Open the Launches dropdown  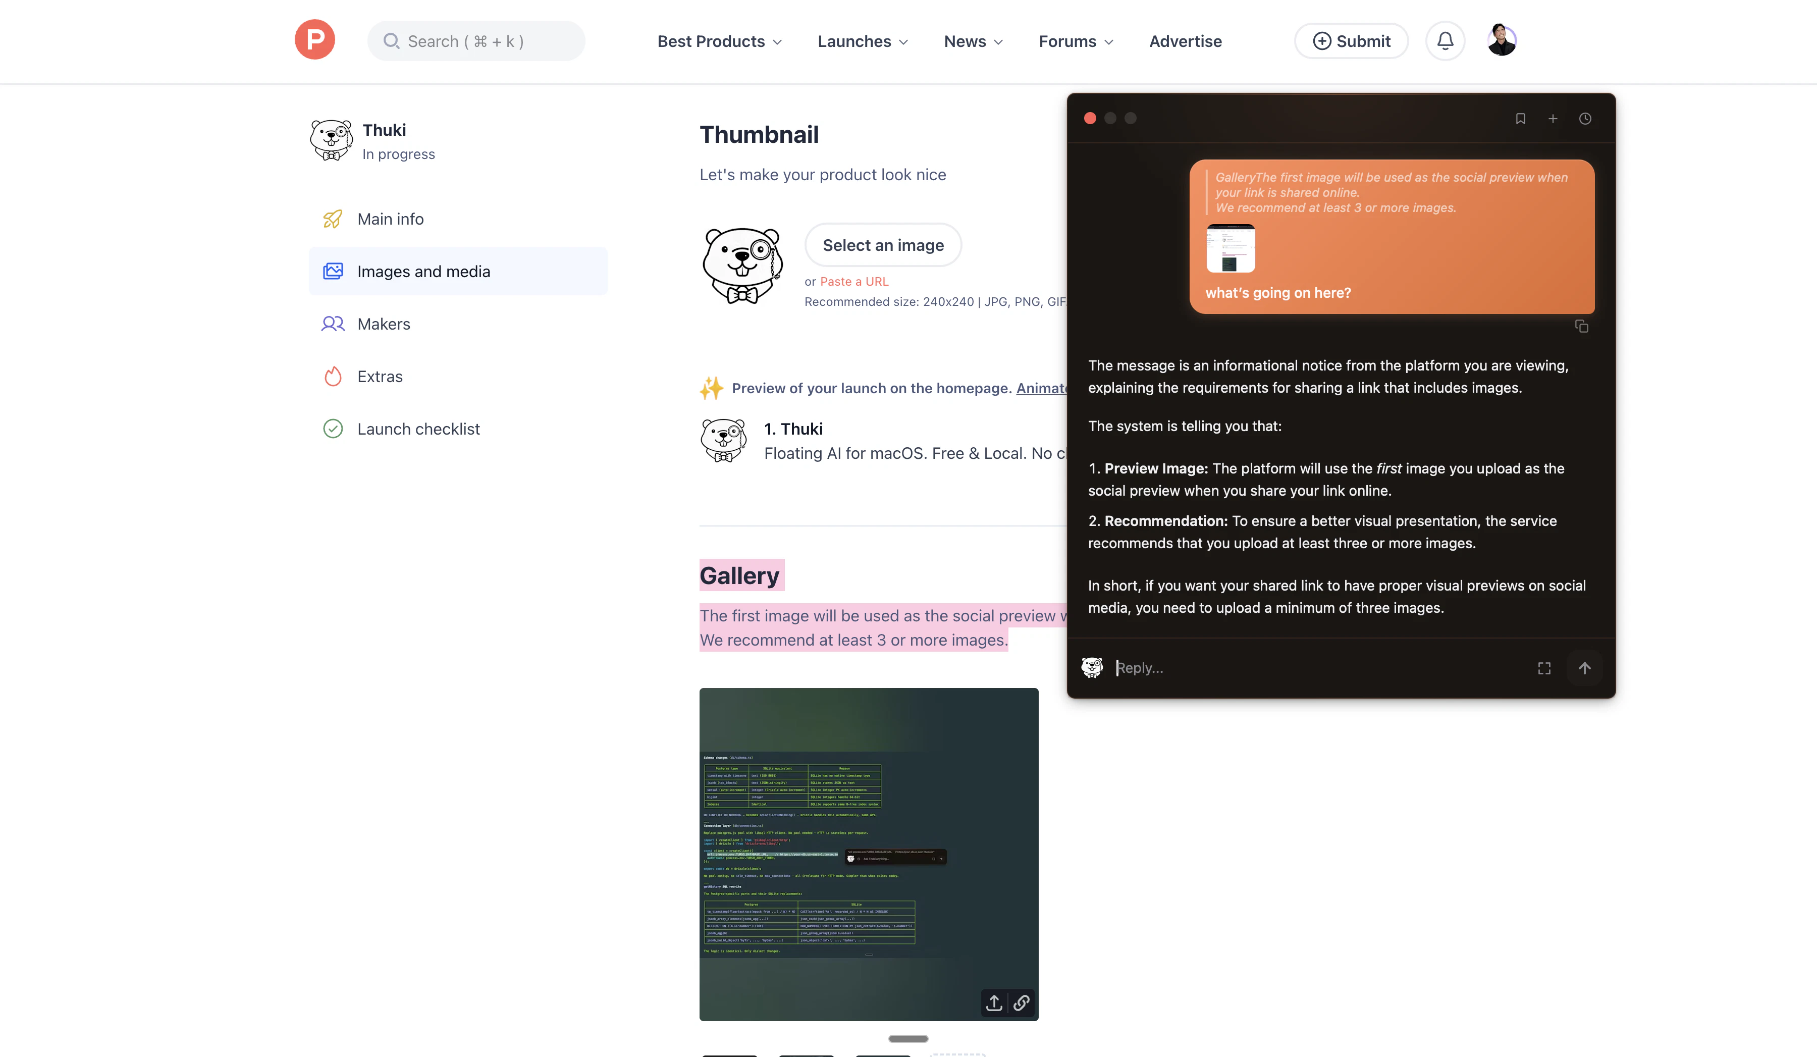click(x=863, y=41)
